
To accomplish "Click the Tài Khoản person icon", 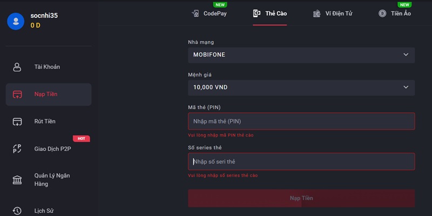I will [x=17, y=67].
